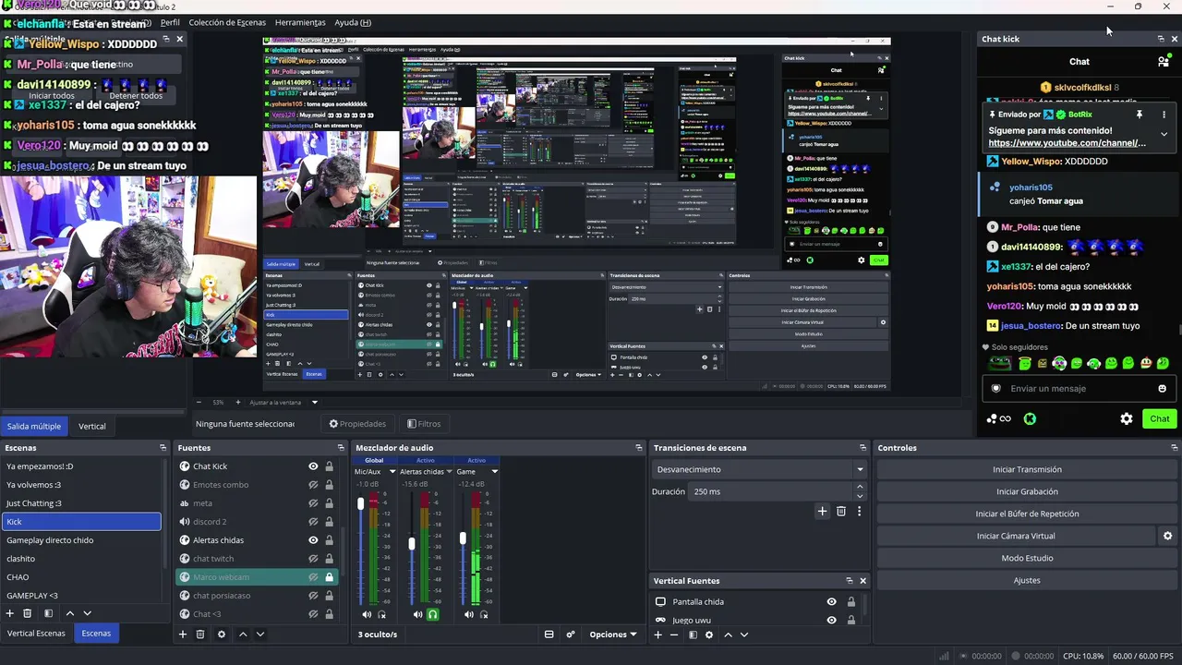
Task: Increase the transition Duración value
Action: 860,487
